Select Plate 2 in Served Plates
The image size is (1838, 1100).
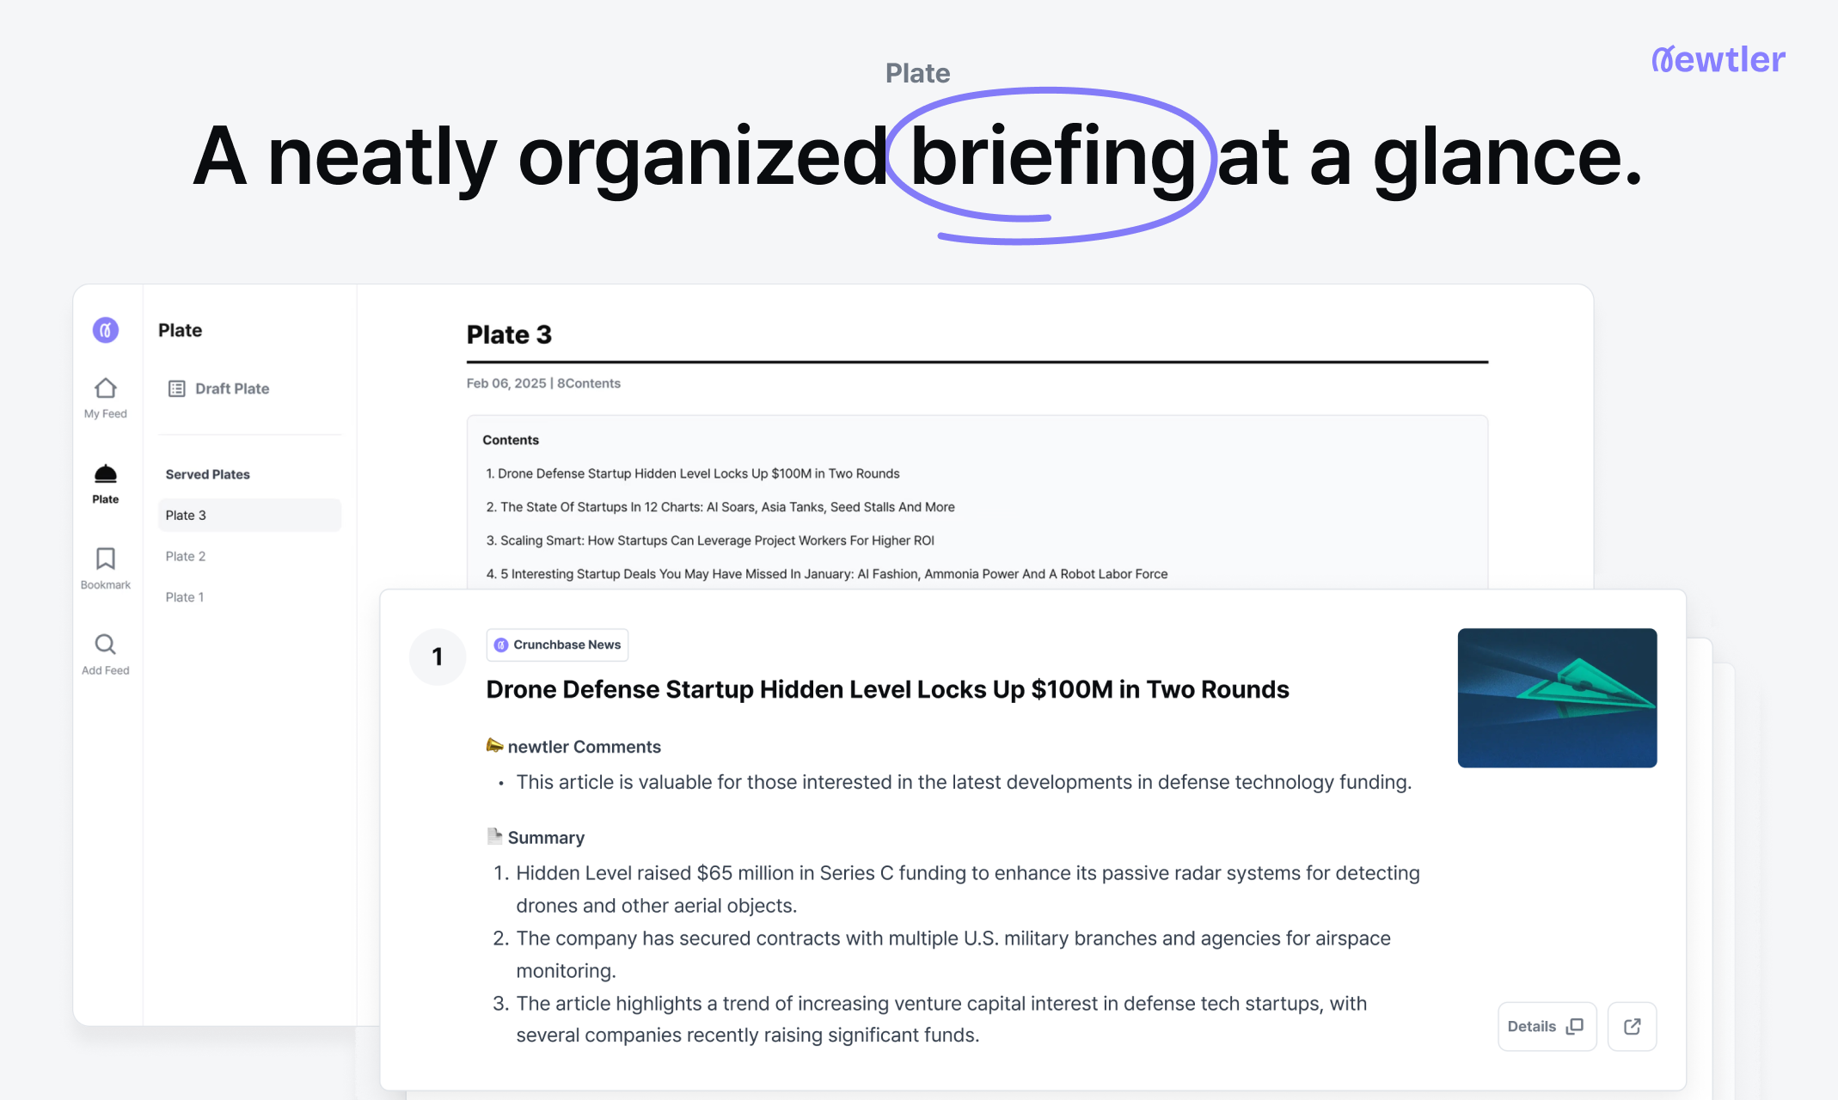(x=186, y=556)
